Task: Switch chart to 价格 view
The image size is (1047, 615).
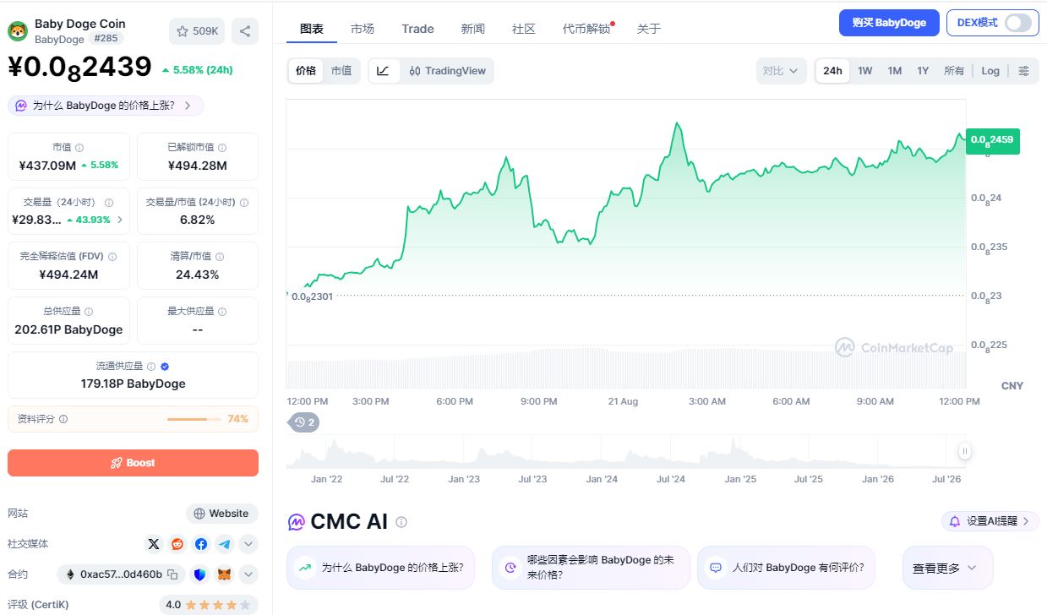Action: (x=306, y=71)
